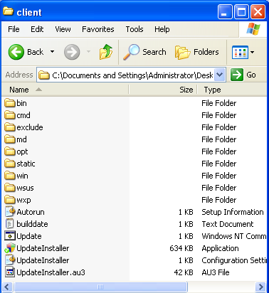Maximize the client window

(x=241, y=12)
